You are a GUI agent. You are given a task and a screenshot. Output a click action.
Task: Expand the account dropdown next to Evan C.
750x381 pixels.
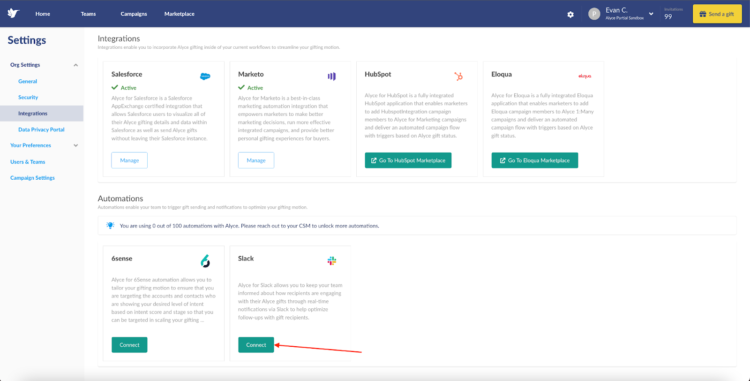point(651,14)
